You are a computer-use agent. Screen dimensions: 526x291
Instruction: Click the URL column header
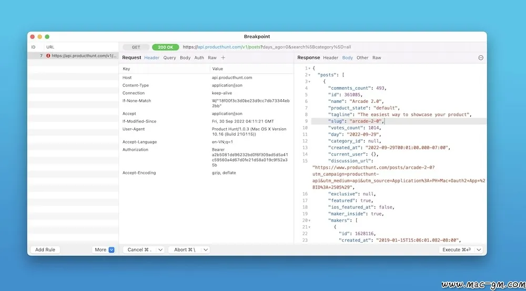[x=50, y=47]
